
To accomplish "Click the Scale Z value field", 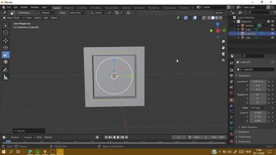I will coord(258,121).
